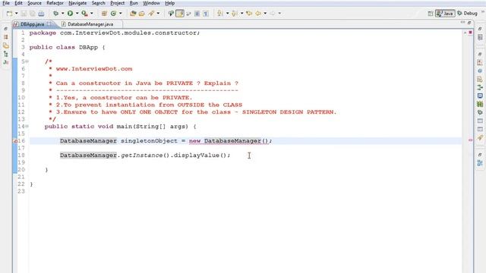Click the Run External Tools icon
486x273 pixels.
point(84,14)
